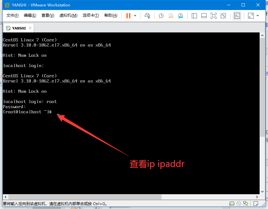Screen dimensions: 268x209
Task: Click the console view toolbar button
Action: (237, 16)
